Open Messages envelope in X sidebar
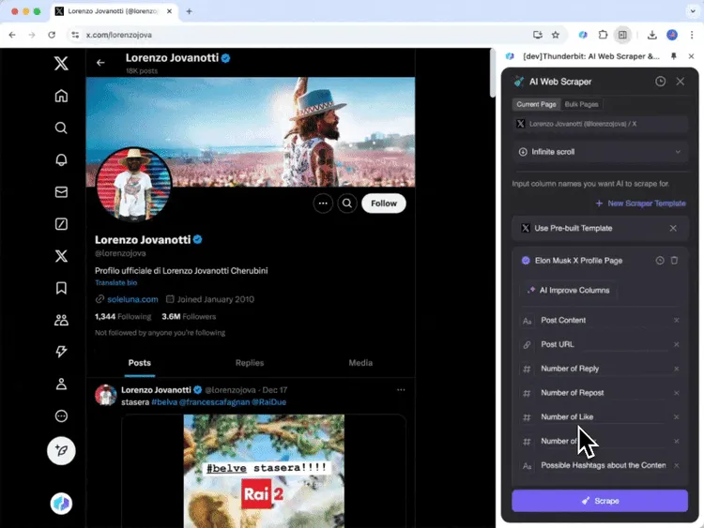The height and width of the screenshot is (528, 704). 61,192
